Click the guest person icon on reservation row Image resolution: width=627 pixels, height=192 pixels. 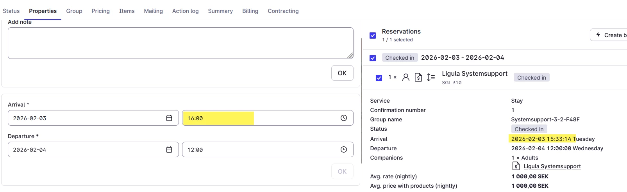(406, 77)
